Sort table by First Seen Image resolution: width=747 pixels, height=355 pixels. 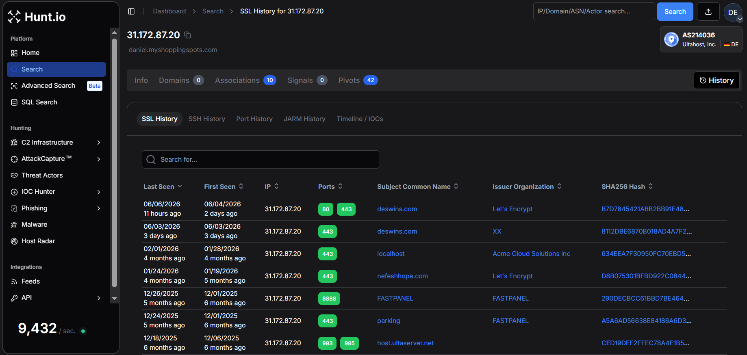click(x=224, y=186)
